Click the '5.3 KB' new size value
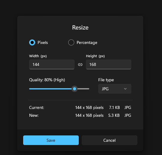Viewport: 162px width, 155px height. pyautogui.click(x=114, y=115)
